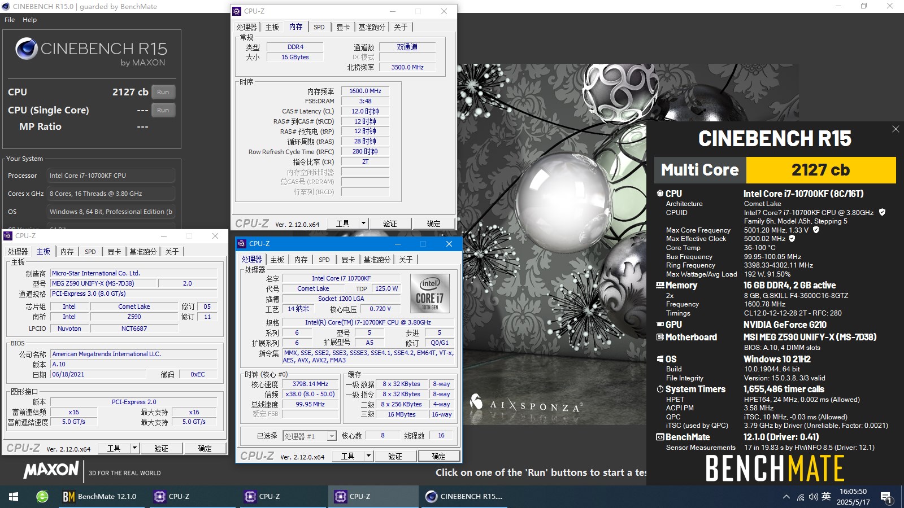Image resolution: width=904 pixels, height=508 pixels.
Task: Open network status tray icon
Action: click(x=801, y=497)
